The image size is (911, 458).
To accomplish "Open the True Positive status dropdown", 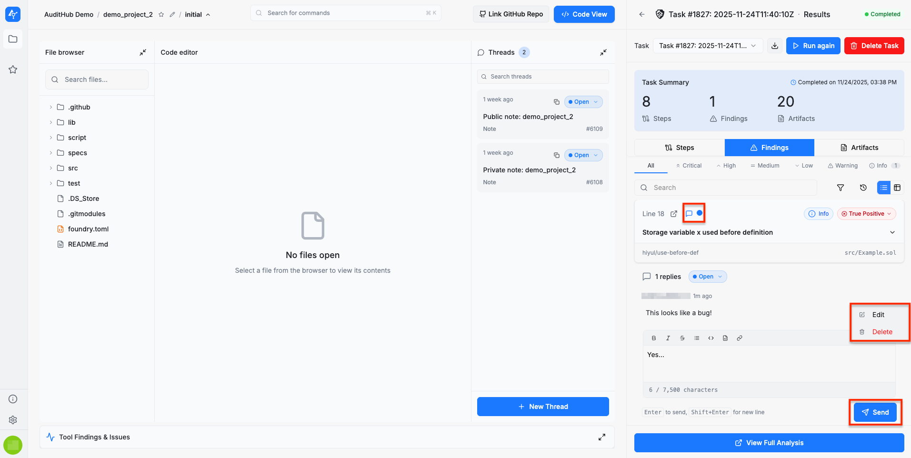I will point(866,214).
